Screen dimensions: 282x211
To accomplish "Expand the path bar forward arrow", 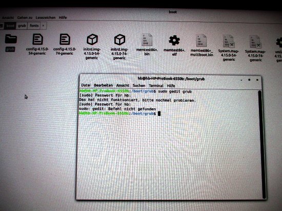I will tap(43, 26).
